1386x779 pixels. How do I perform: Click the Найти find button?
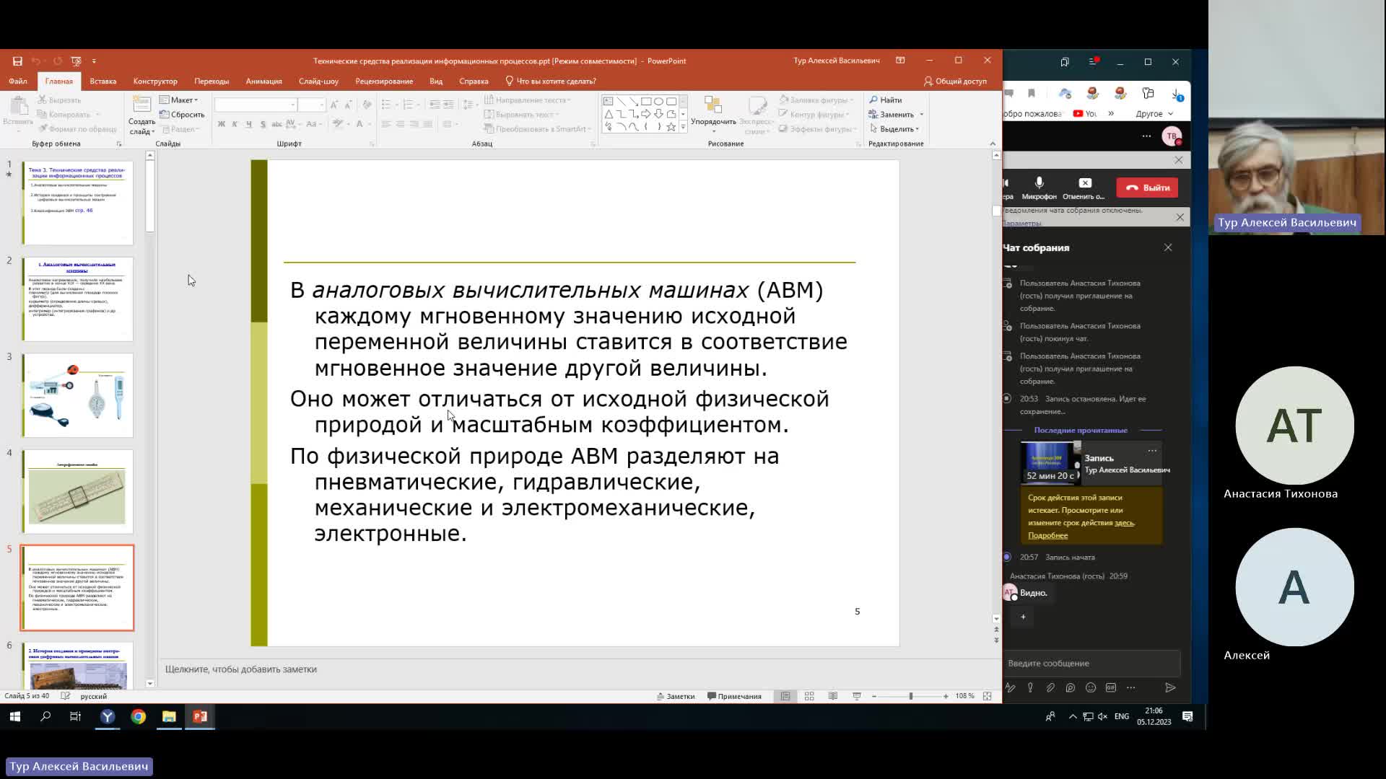pos(886,100)
